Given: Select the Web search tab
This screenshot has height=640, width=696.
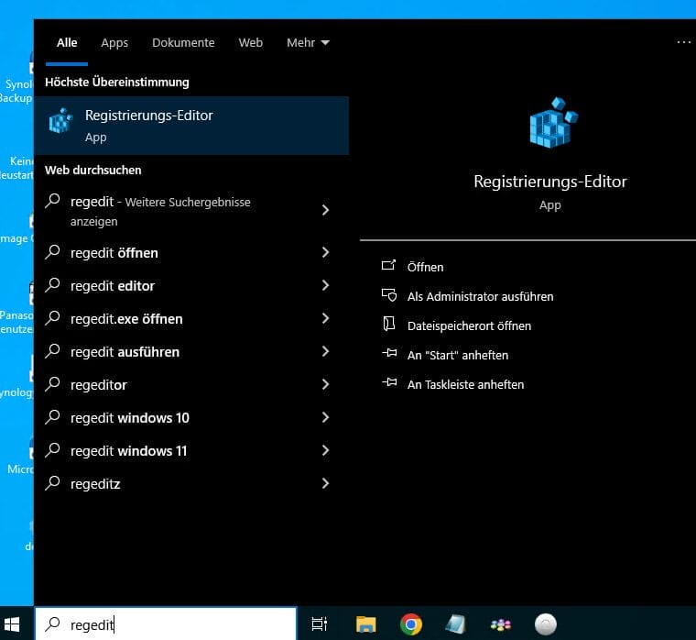Looking at the screenshot, I should click(x=250, y=42).
